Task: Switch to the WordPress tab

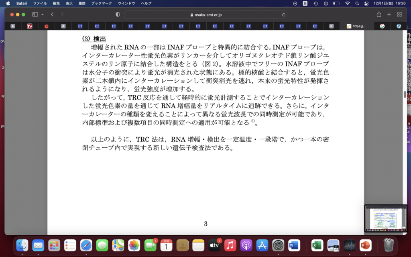Action: pos(399,26)
